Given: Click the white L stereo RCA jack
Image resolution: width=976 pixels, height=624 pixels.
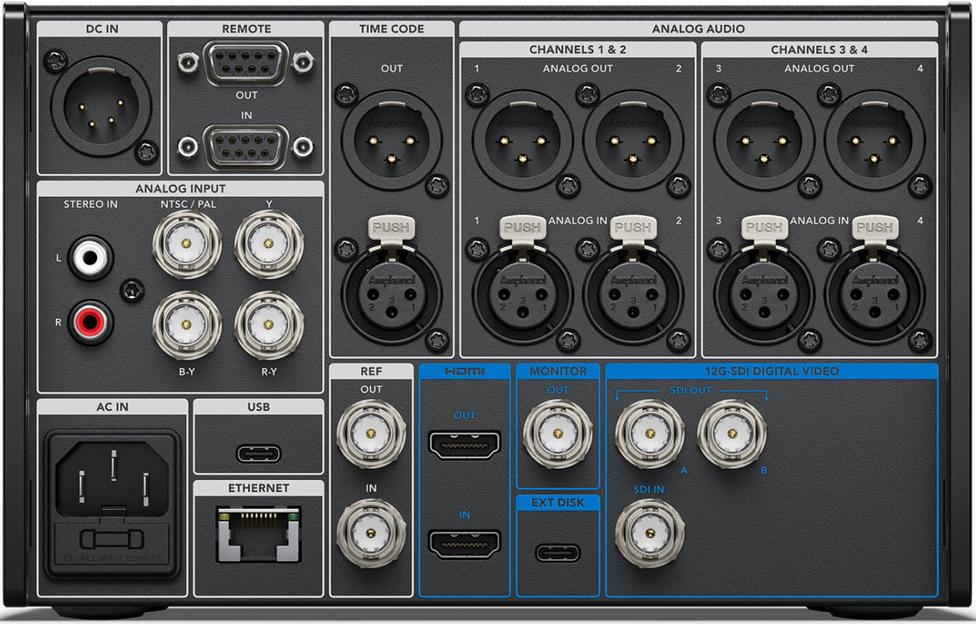Looking at the screenshot, I should coord(91,257).
